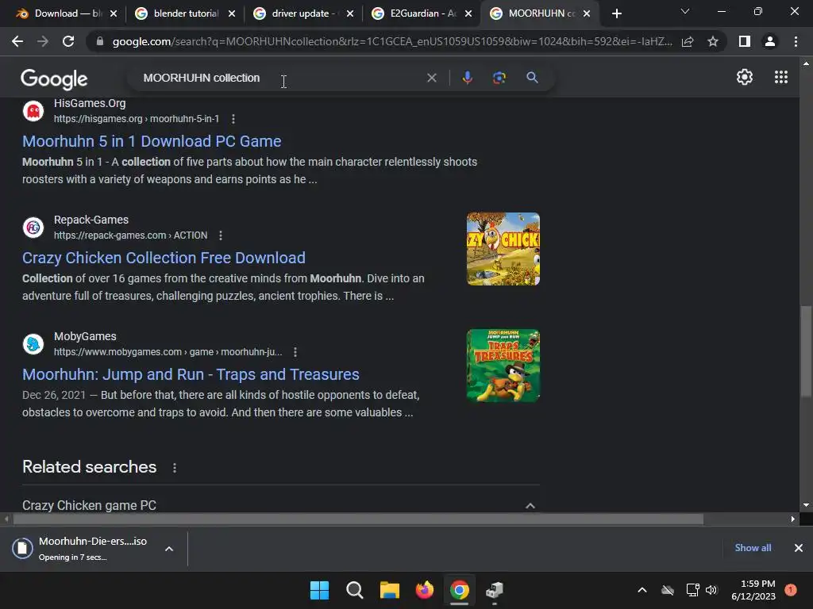813x609 pixels.
Task: Open the tab search dropdown
Action: 685,11
